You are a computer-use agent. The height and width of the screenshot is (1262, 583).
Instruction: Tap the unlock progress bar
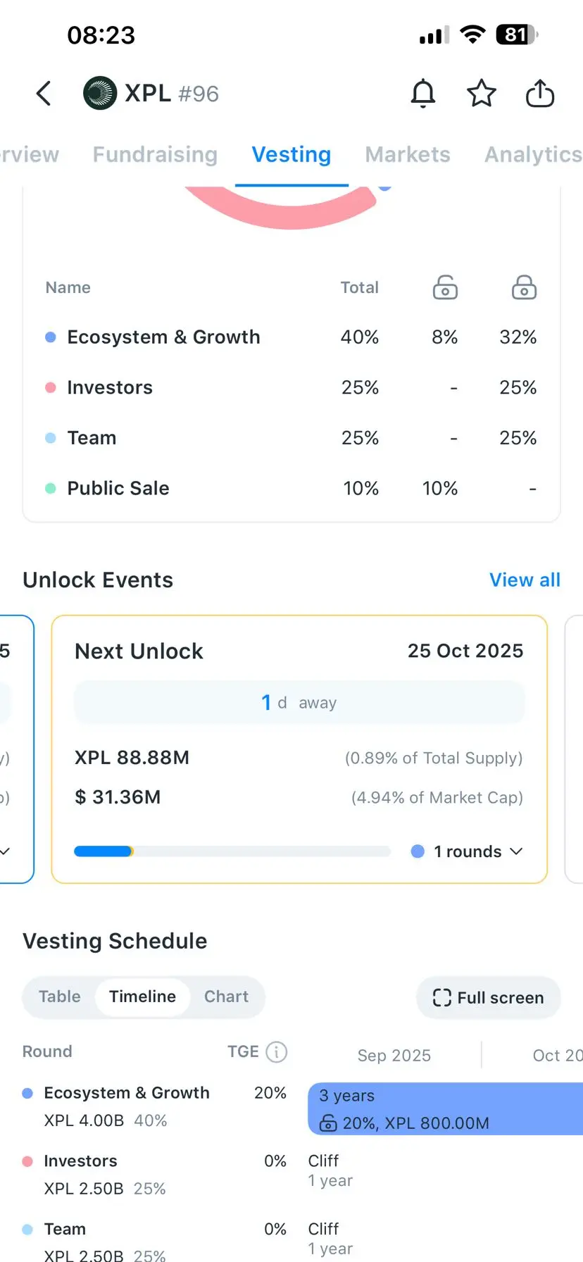(x=232, y=851)
